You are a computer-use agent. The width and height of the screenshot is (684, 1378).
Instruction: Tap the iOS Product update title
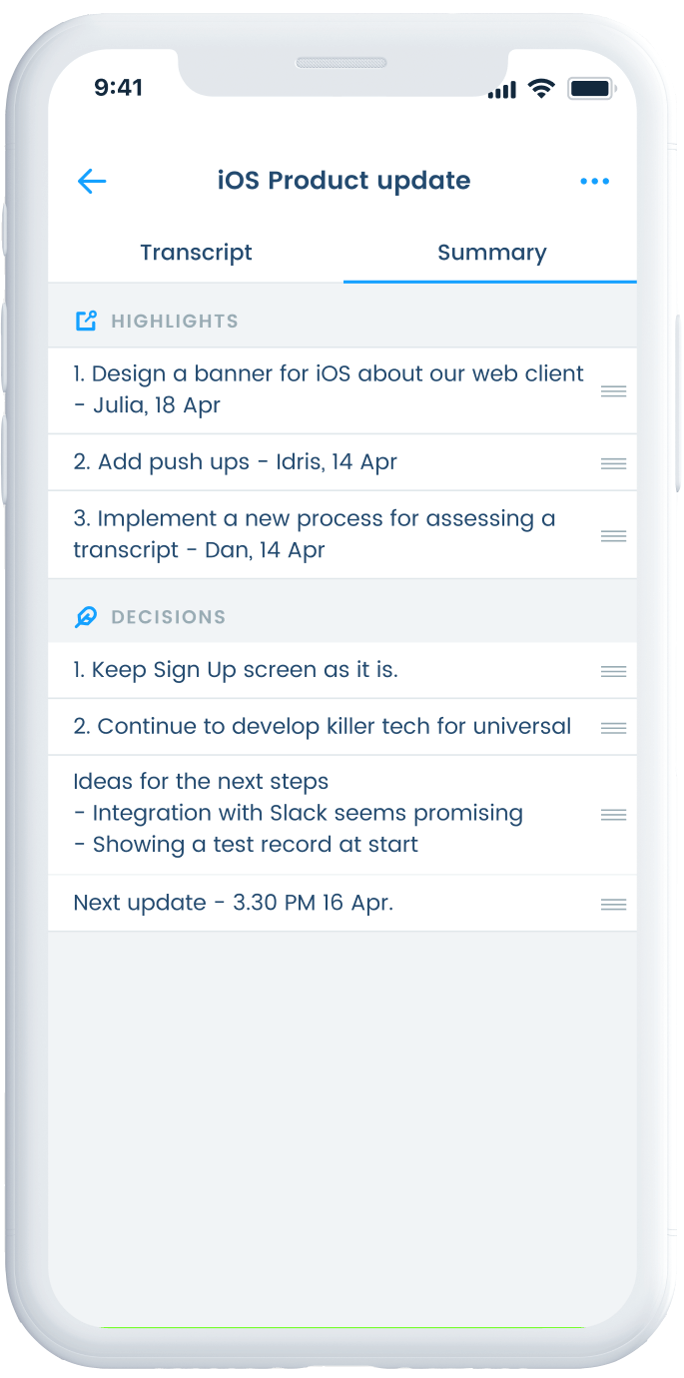pyautogui.click(x=343, y=181)
